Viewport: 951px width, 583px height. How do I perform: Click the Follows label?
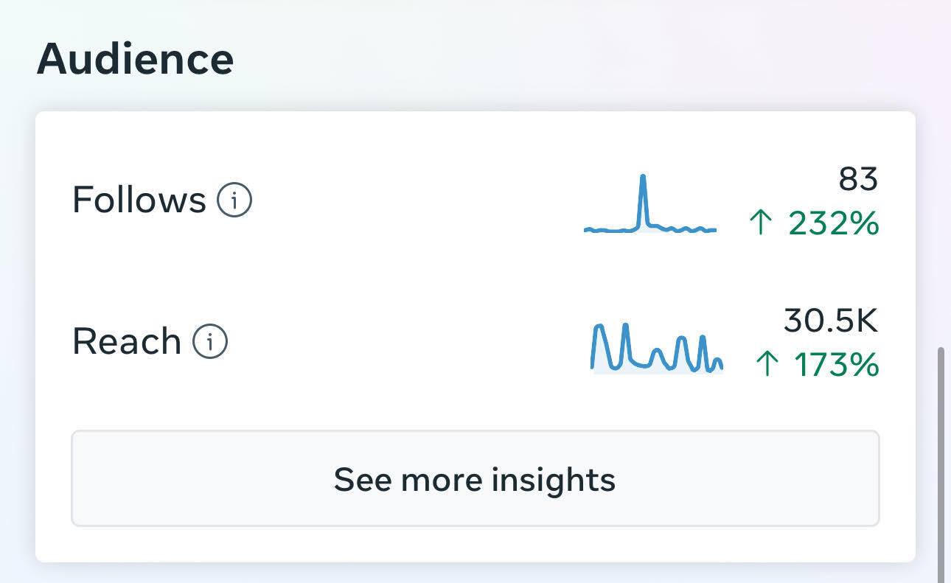[x=139, y=200]
